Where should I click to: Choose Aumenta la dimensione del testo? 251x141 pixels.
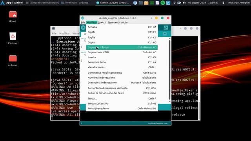pyautogui.click(x=122, y=88)
